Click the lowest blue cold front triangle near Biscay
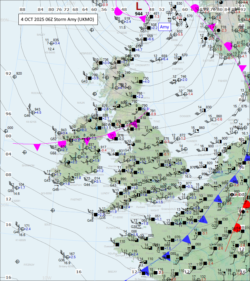 pos(145,270)
